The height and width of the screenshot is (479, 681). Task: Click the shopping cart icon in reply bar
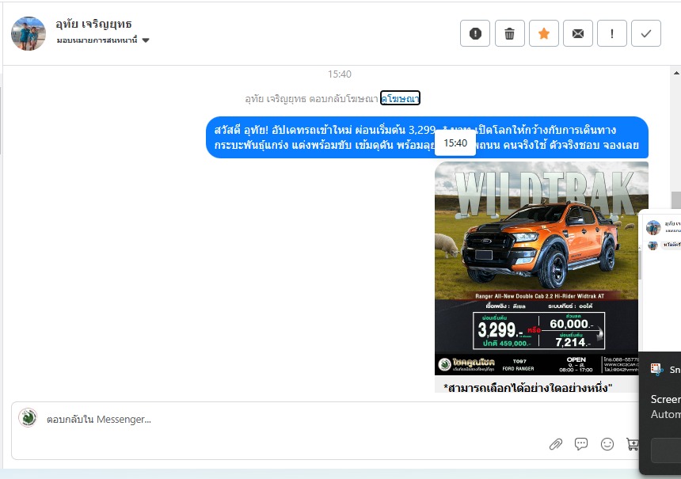click(x=633, y=444)
